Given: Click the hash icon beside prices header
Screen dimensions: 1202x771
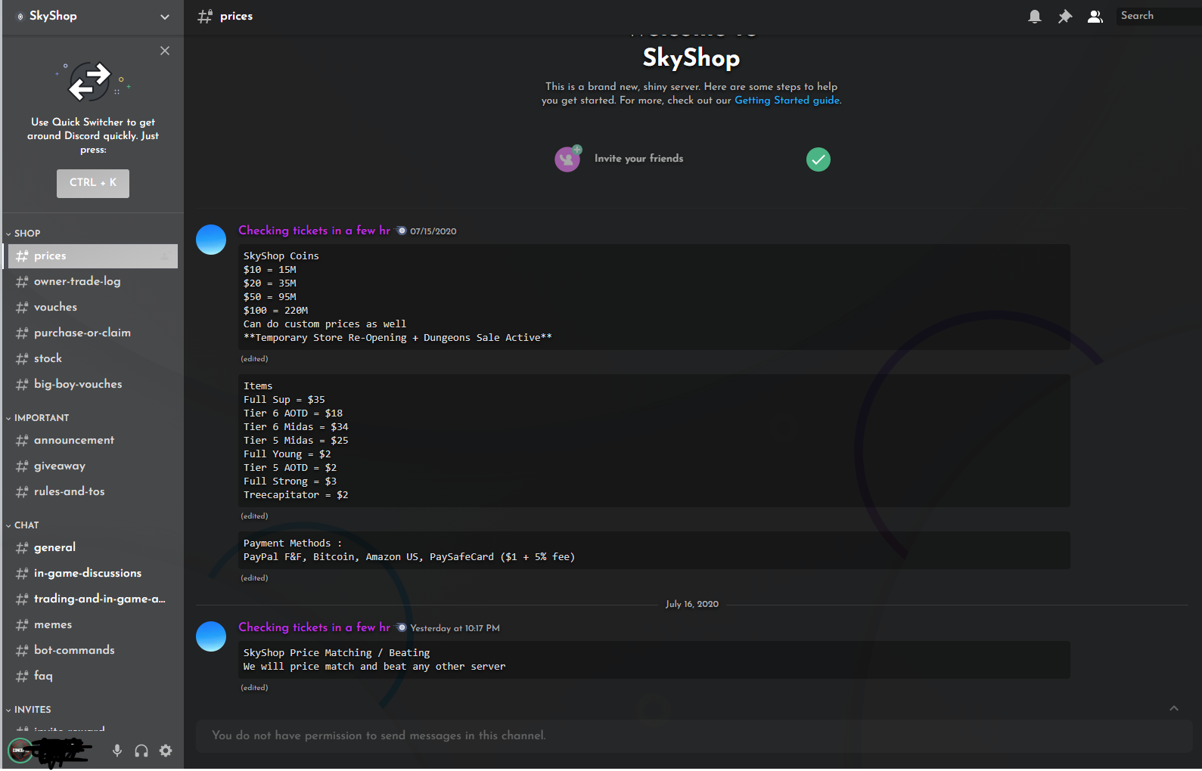Looking at the screenshot, I should (205, 17).
